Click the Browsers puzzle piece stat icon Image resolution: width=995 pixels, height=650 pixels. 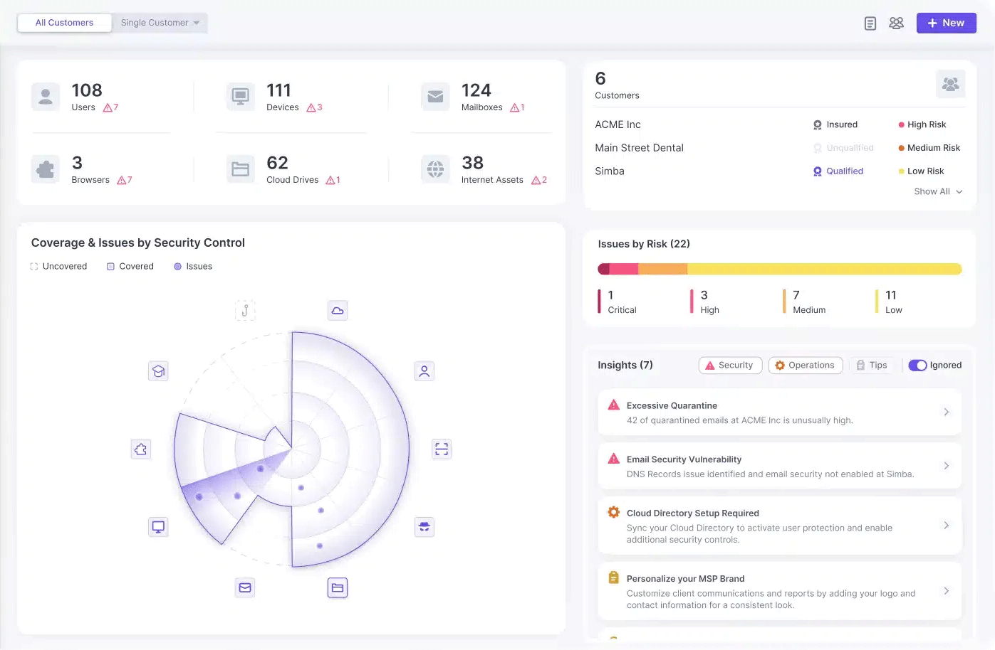pyautogui.click(x=46, y=169)
